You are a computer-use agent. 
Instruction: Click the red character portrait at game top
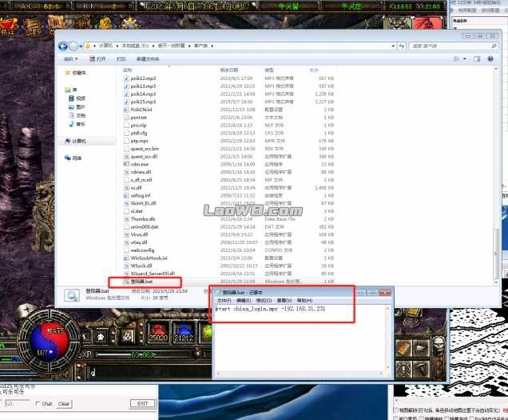(x=427, y=23)
